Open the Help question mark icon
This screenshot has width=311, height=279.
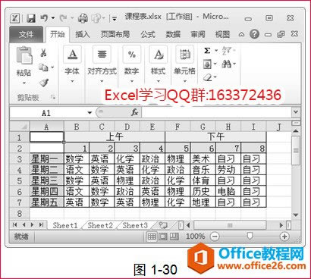coord(255,34)
